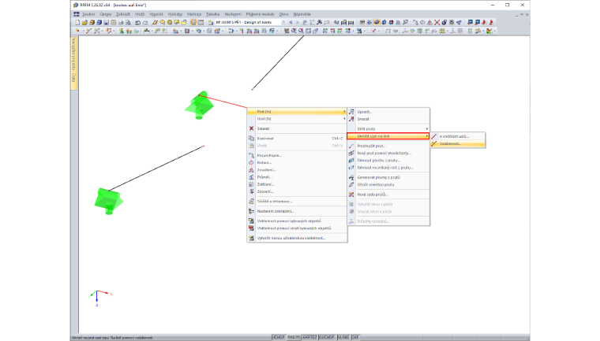Open the vertical navigator side tab
Viewport: 600px width, 341px height.
74,62
